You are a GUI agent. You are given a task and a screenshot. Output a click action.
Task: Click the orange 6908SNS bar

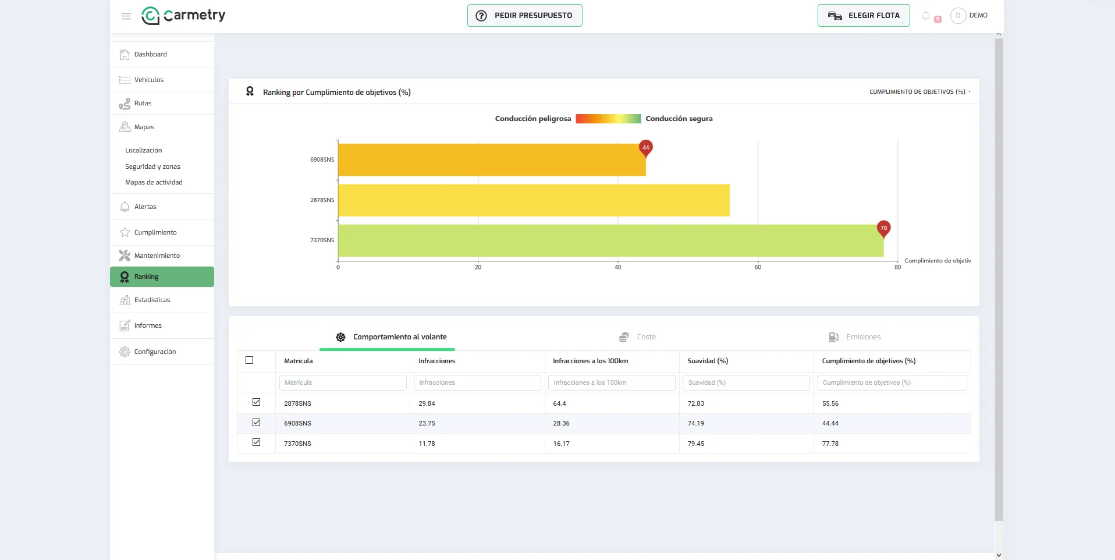pyautogui.click(x=492, y=160)
